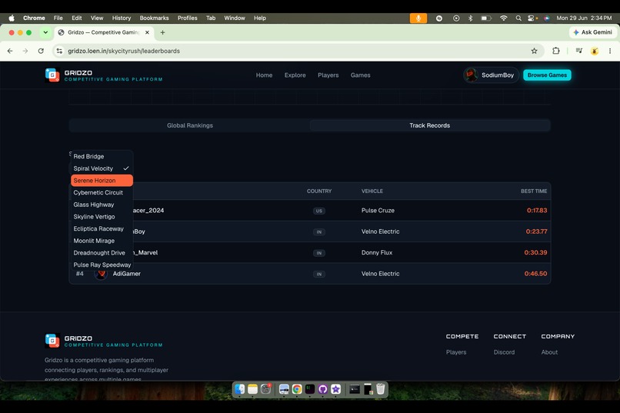Open the Players link under Compete
The width and height of the screenshot is (620, 413).
(456, 352)
